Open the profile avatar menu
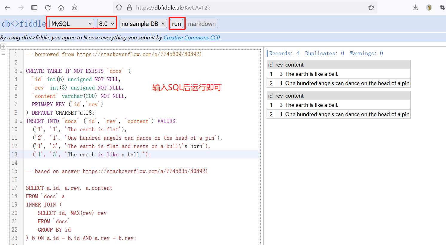The width and height of the screenshot is (446, 245). 429,7
